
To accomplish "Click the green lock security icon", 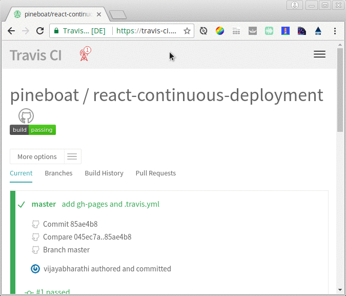I will (56, 31).
